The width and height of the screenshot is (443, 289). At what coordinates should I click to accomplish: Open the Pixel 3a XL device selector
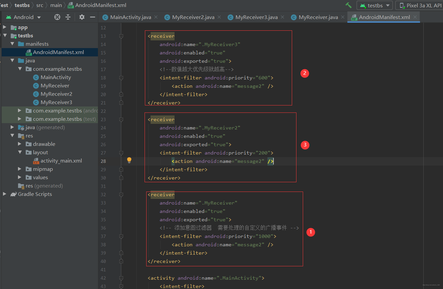[419, 5]
